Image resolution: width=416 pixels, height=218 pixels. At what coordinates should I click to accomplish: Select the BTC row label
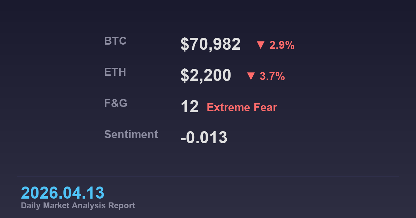pyautogui.click(x=115, y=41)
